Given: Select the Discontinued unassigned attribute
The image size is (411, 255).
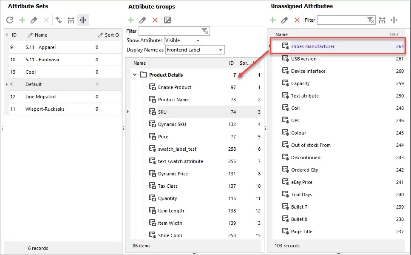Looking at the screenshot, I should pos(306,158).
